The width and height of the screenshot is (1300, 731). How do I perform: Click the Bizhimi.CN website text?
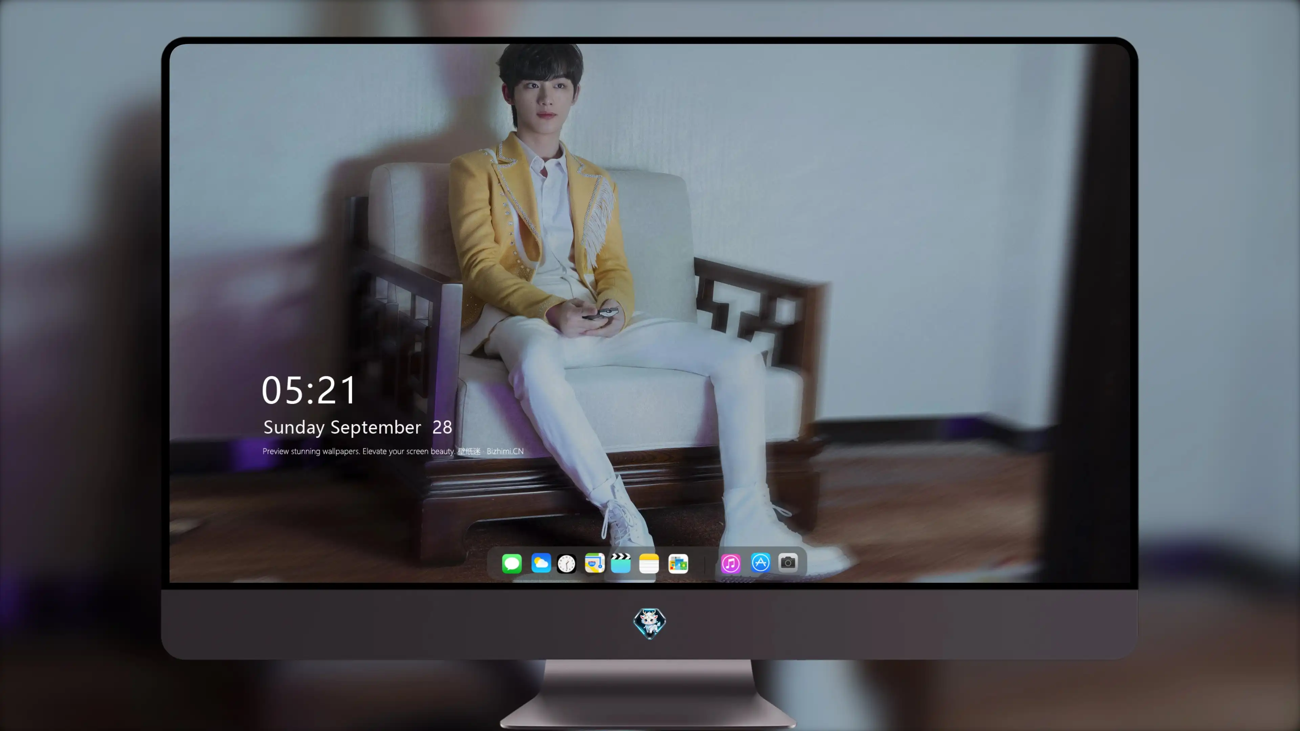point(505,451)
